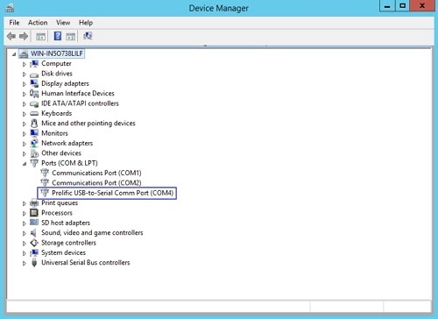Click the Network adapters category icon
Image resolution: width=438 pixels, height=319 pixels.
click(x=34, y=143)
